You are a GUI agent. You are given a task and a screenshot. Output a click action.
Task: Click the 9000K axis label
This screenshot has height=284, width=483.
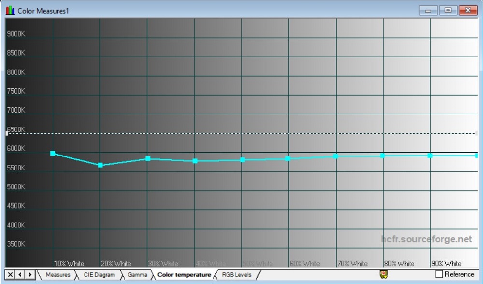[16, 34]
